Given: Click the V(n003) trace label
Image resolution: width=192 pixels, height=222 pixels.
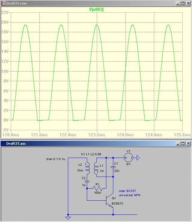Looking at the screenshot, I should pos(96,10).
